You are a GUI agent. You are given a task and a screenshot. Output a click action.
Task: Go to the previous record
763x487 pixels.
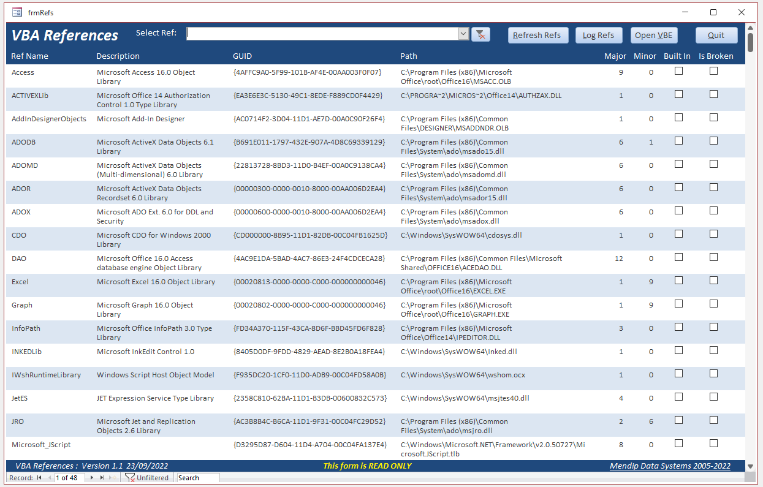pos(49,478)
